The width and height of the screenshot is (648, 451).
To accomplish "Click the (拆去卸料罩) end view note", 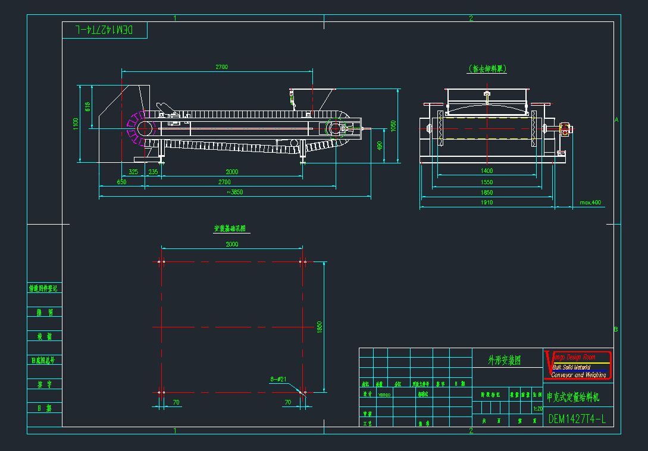I will (487, 69).
